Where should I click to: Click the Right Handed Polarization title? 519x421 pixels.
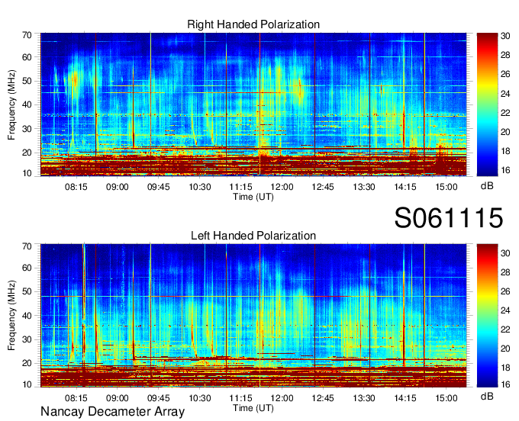253,24
